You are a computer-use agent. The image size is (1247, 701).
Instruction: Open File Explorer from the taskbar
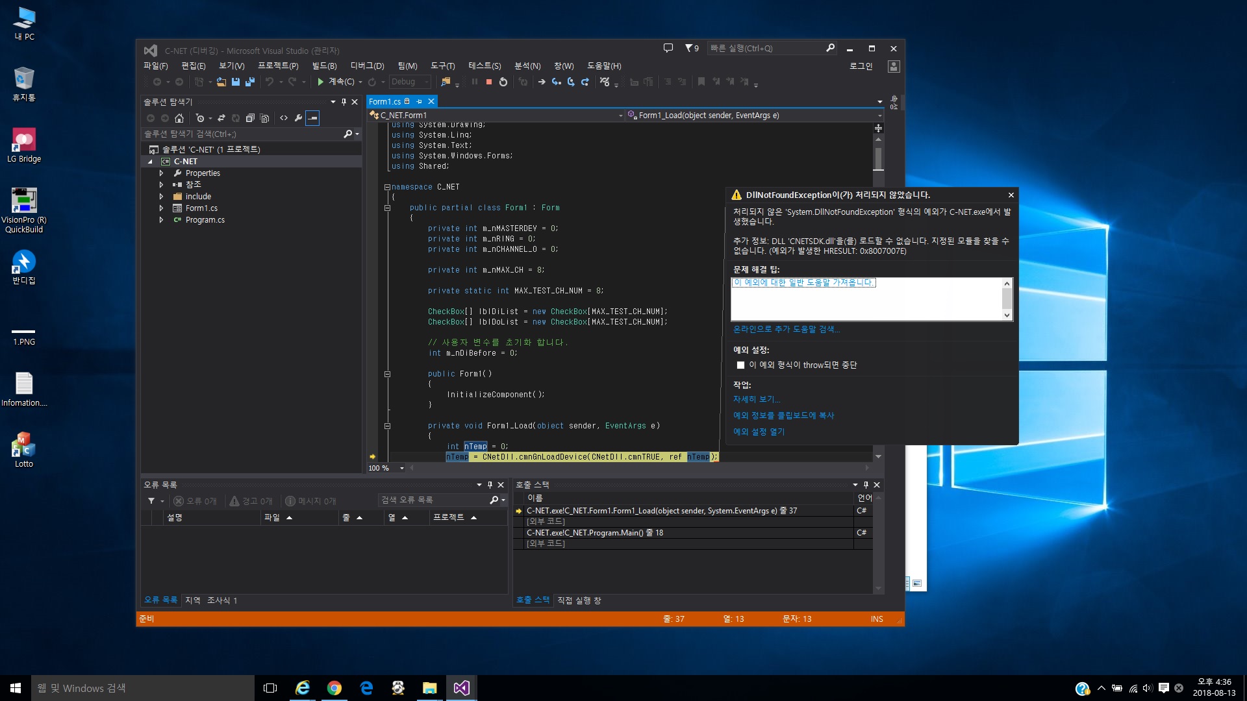430,688
